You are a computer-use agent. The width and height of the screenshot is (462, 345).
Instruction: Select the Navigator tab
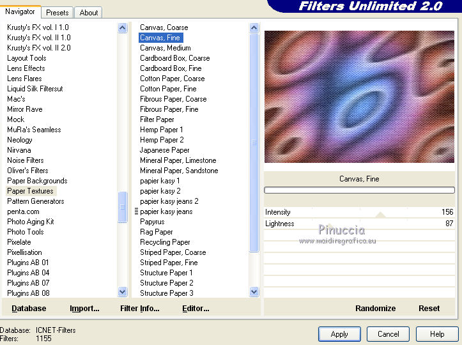[x=20, y=11]
